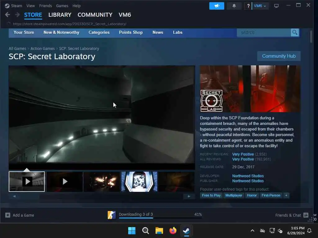318x238 pixels.
Task: Open the Categories dropdown menu
Action: pos(99,32)
